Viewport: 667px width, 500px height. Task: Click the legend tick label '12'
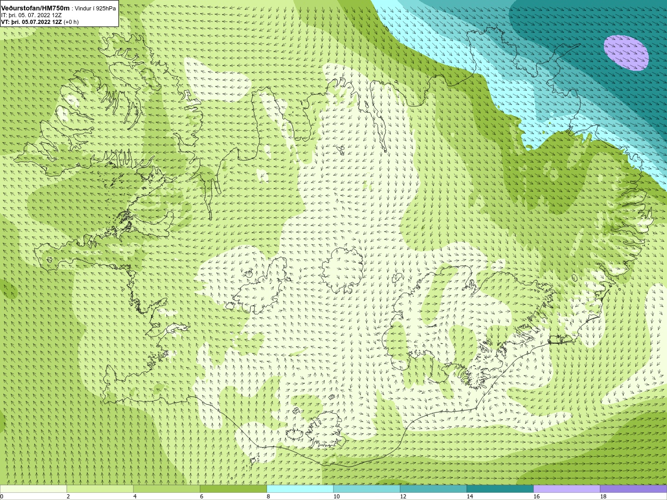click(403, 496)
